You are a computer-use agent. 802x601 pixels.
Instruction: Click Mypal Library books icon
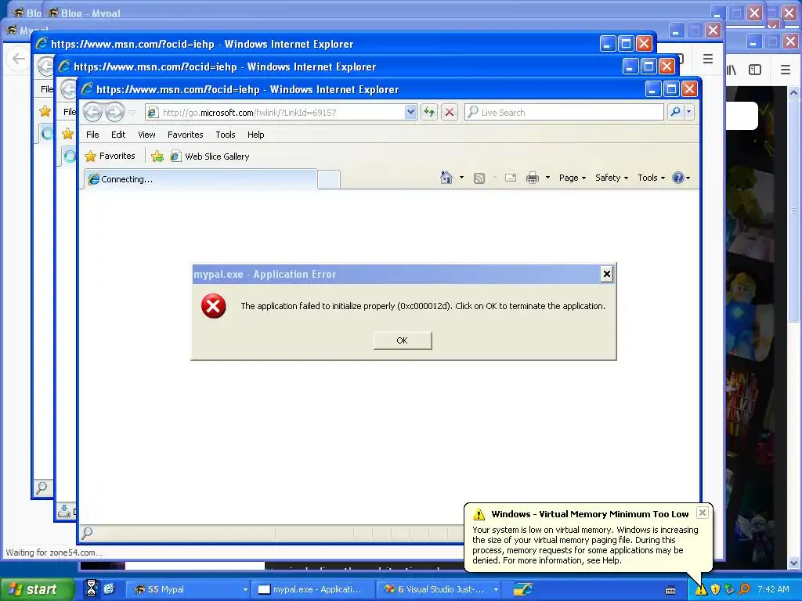[732, 70]
